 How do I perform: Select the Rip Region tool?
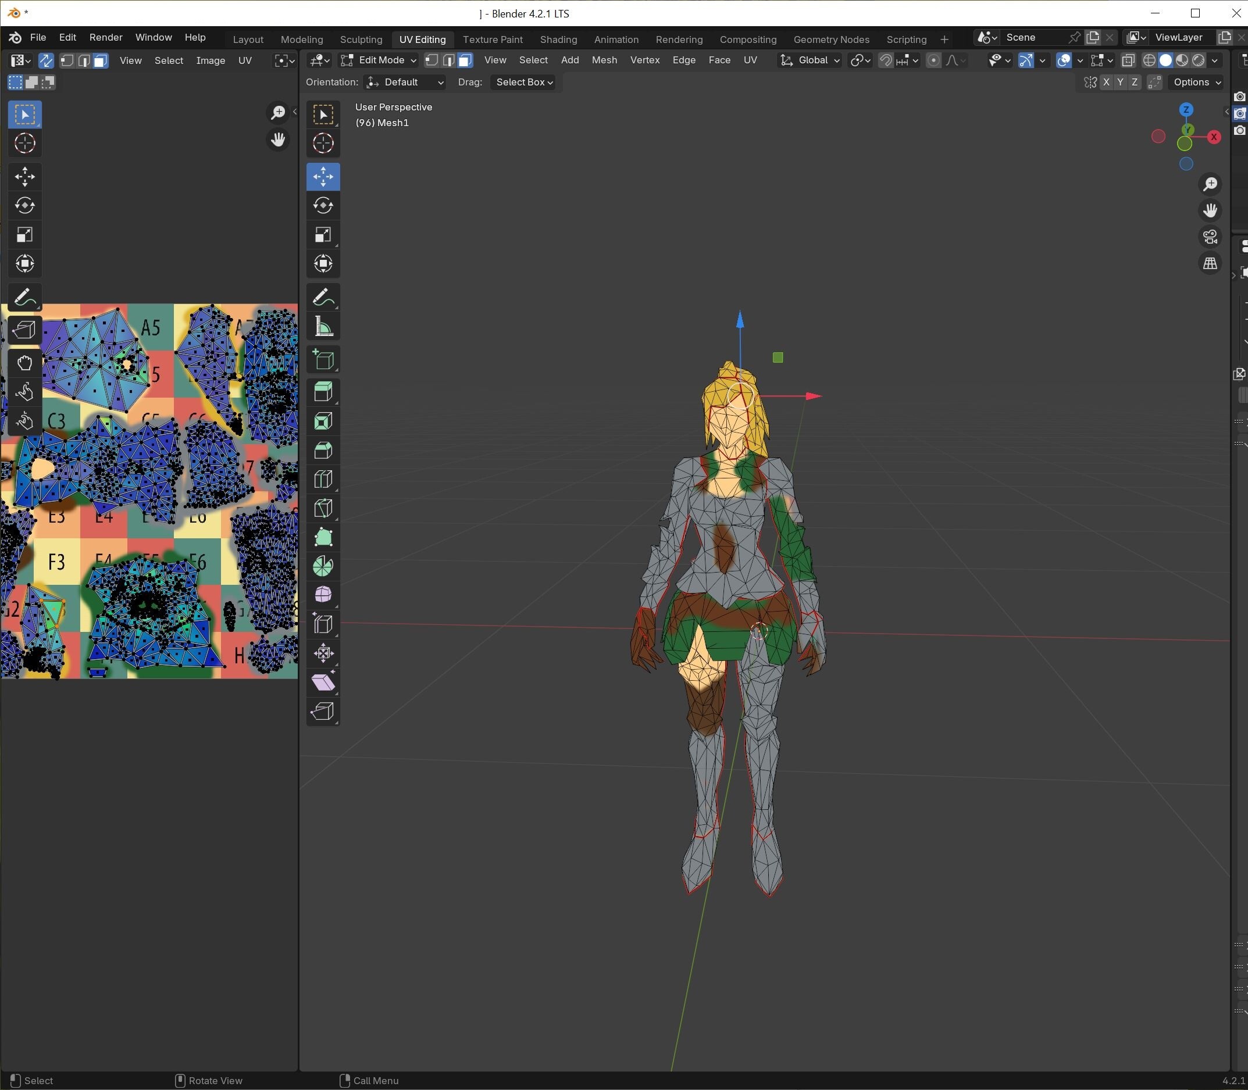pos(323,712)
